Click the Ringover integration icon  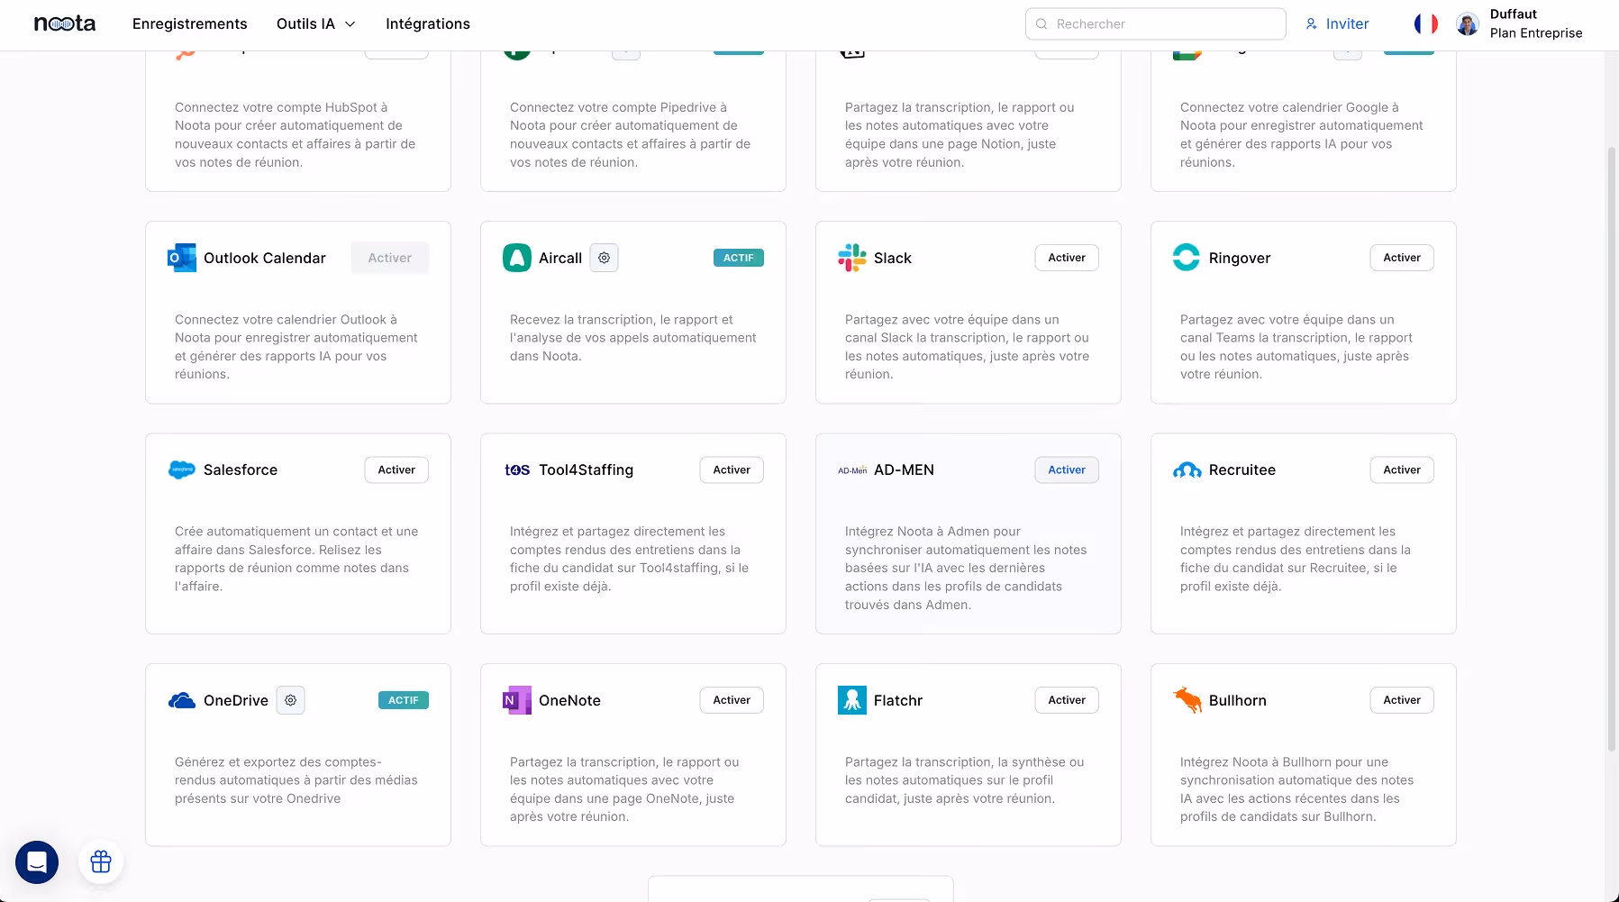pyautogui.click(x=1187, y=258)
